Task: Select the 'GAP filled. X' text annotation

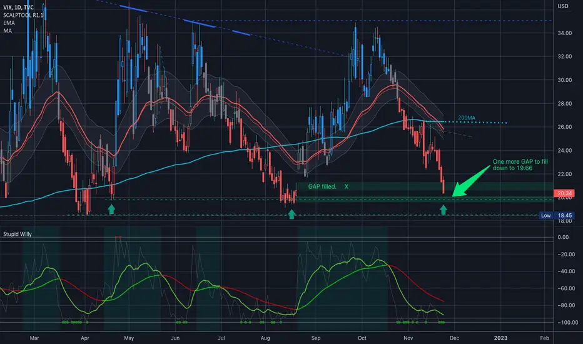Action: click(x=328, y=186)
